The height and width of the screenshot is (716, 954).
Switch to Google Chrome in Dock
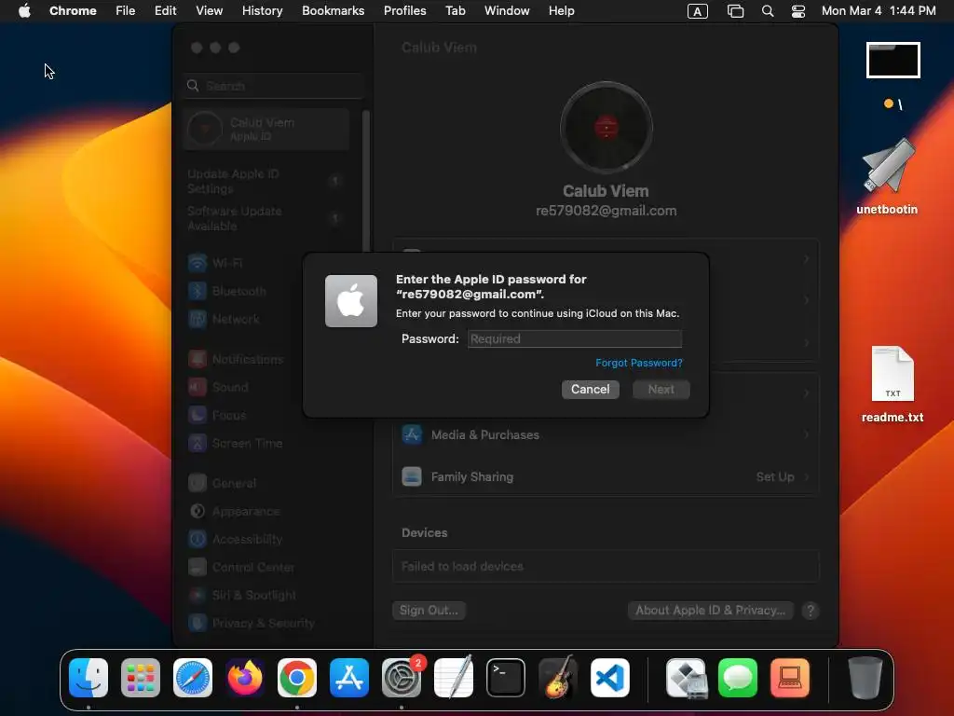click(x=297, y=677)
